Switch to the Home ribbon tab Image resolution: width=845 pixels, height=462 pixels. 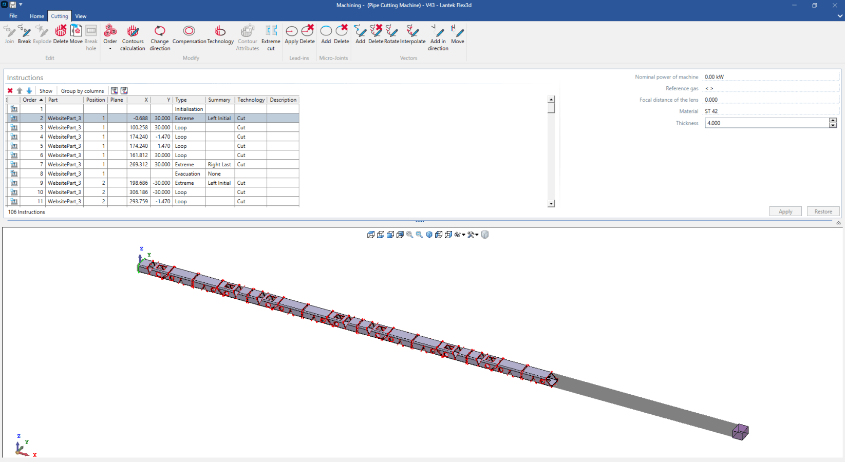(37, 16)
